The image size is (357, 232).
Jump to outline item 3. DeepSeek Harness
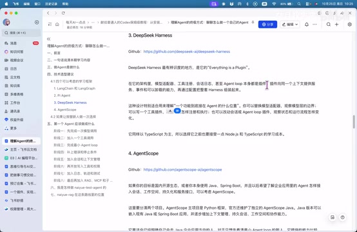70,102
